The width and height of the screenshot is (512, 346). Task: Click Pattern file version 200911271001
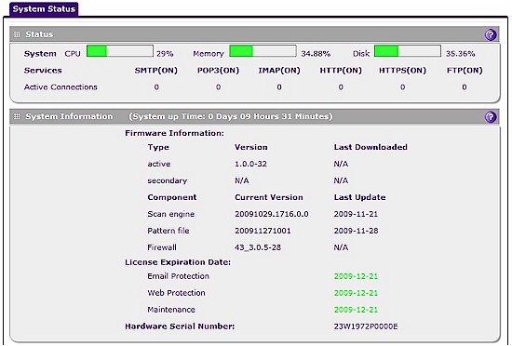click(x=263, y=231)
